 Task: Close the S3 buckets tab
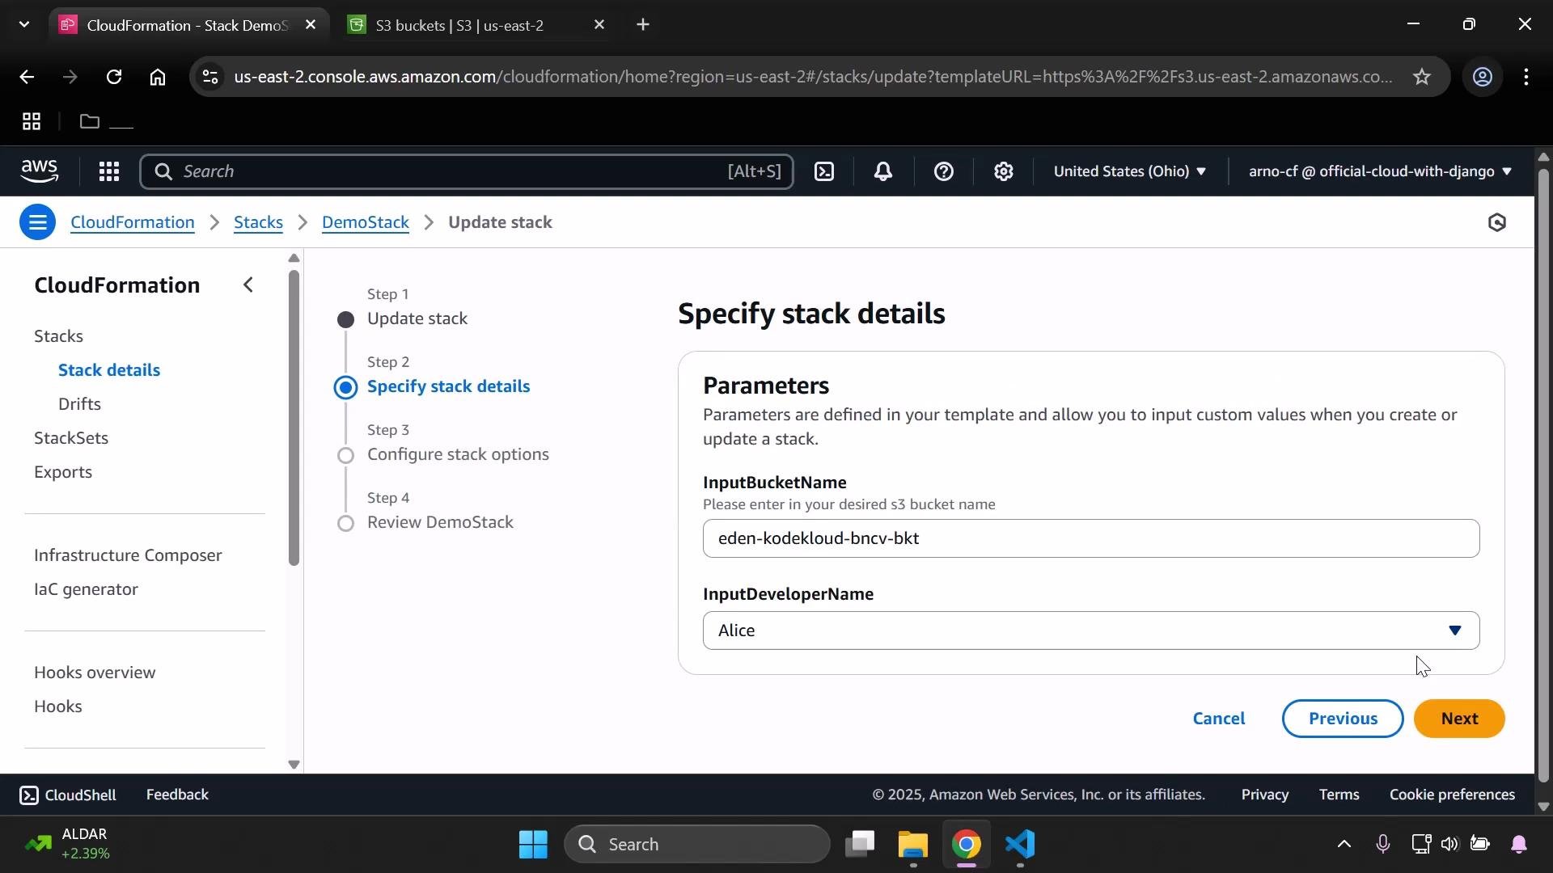pyautogui.click(x=599, y=25)
